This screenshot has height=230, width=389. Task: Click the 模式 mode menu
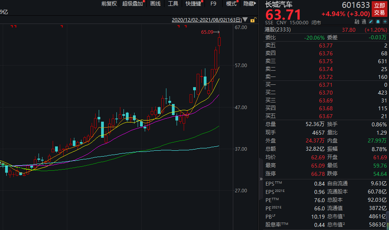(231, 4)
